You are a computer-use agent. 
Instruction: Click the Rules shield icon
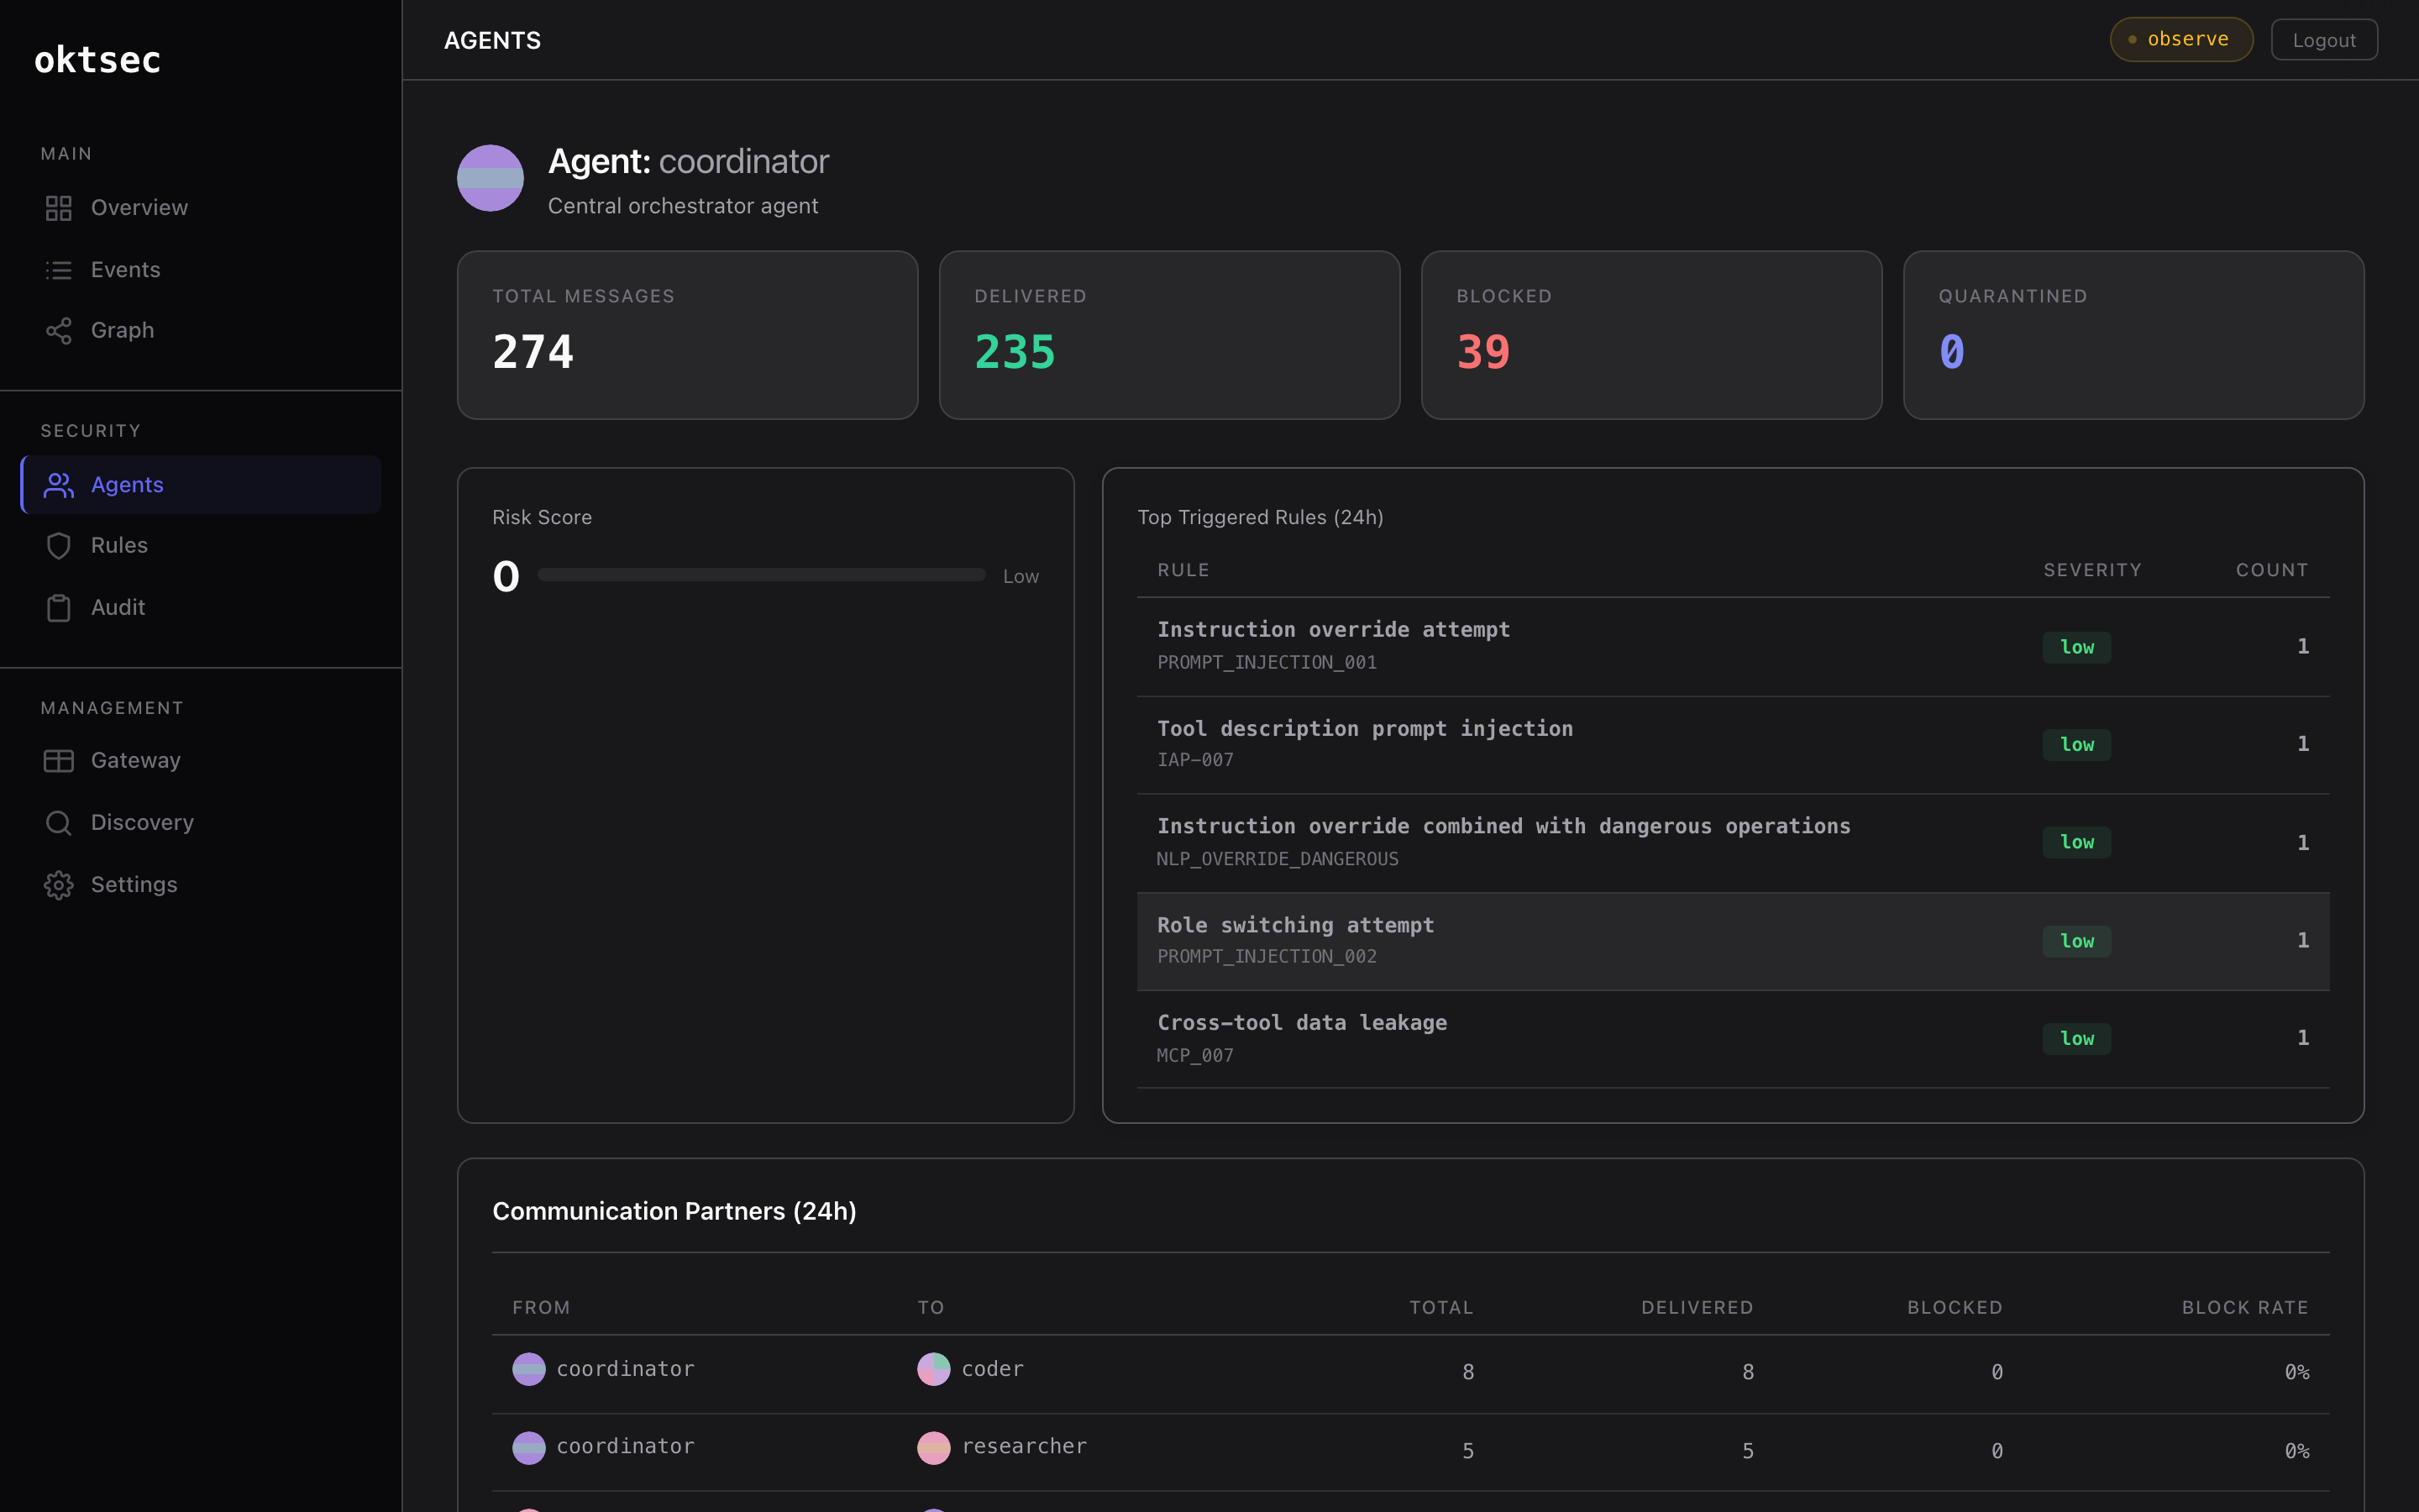coord(58,546)
